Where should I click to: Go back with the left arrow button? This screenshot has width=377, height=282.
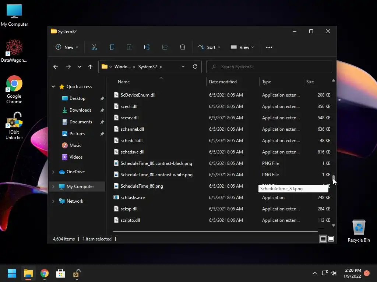56,67
